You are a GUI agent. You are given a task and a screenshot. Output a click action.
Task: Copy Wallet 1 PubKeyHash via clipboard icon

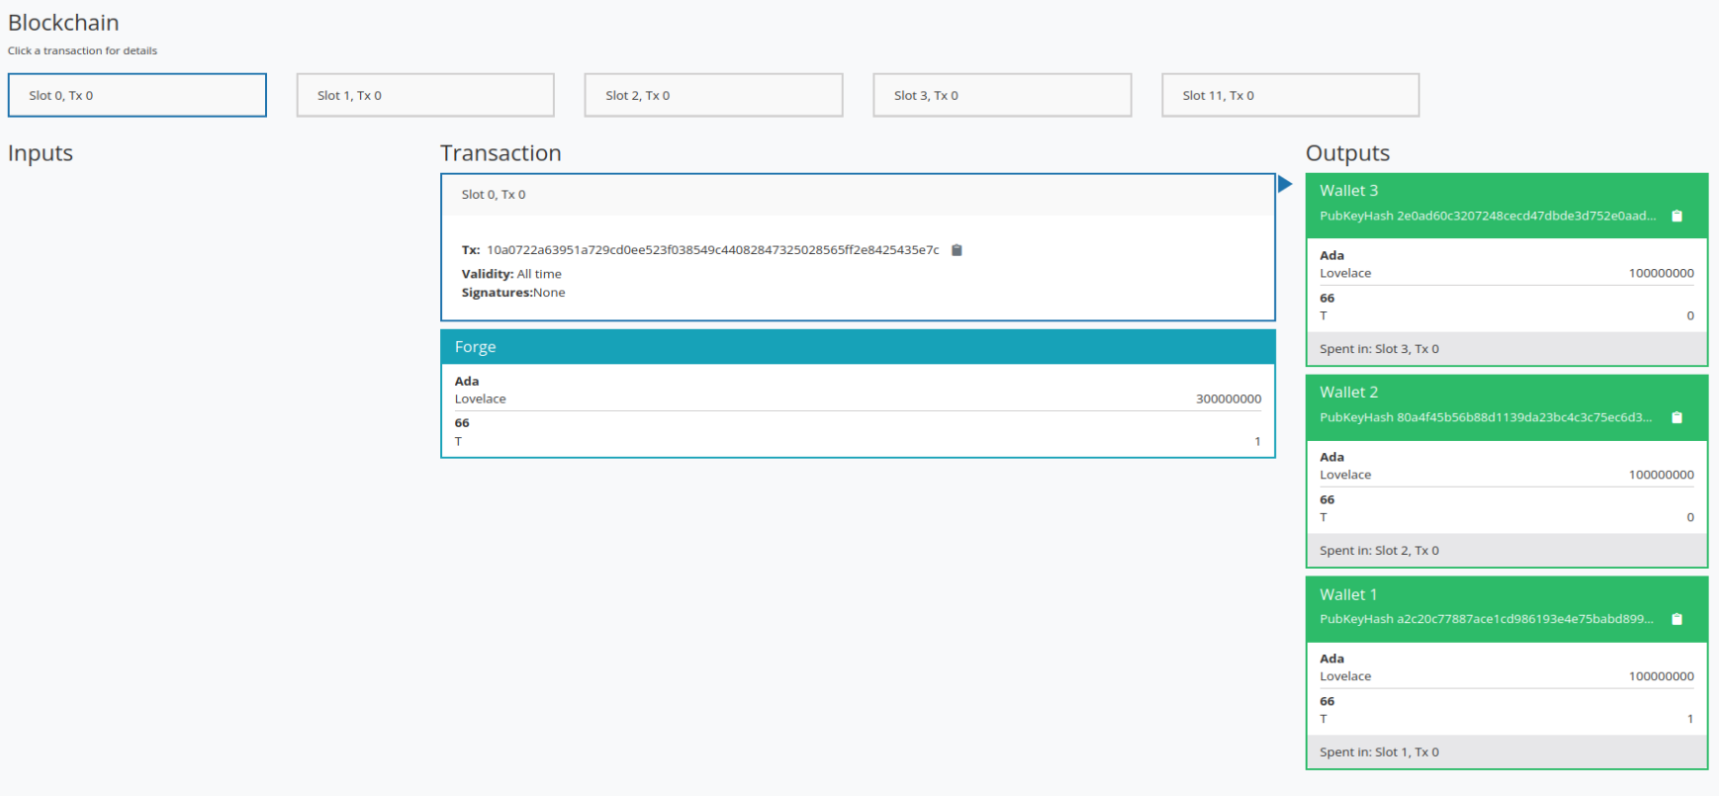coord(1676,619)
